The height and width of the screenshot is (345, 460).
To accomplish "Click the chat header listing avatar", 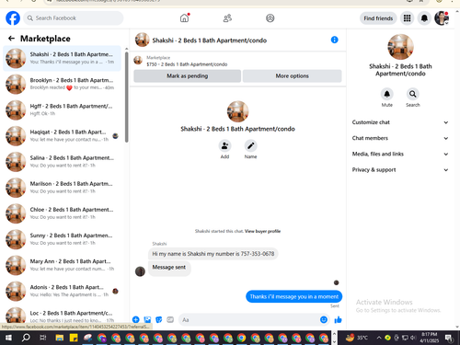I will click(143, 40).
